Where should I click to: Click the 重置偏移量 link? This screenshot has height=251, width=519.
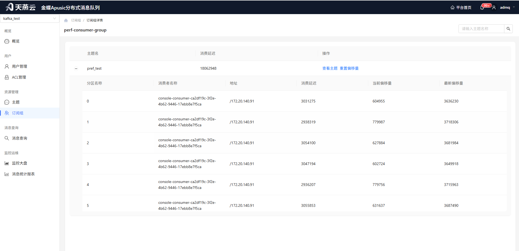(x=349, y=68)
